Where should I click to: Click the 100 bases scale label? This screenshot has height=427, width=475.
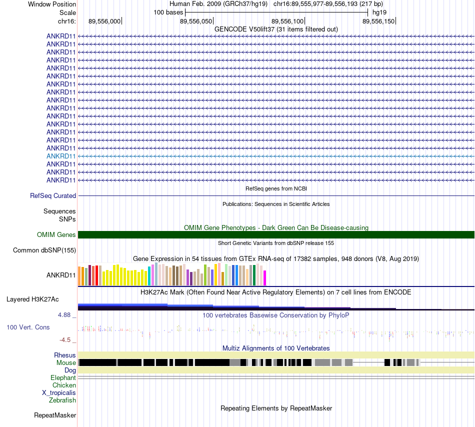[168, 12]
